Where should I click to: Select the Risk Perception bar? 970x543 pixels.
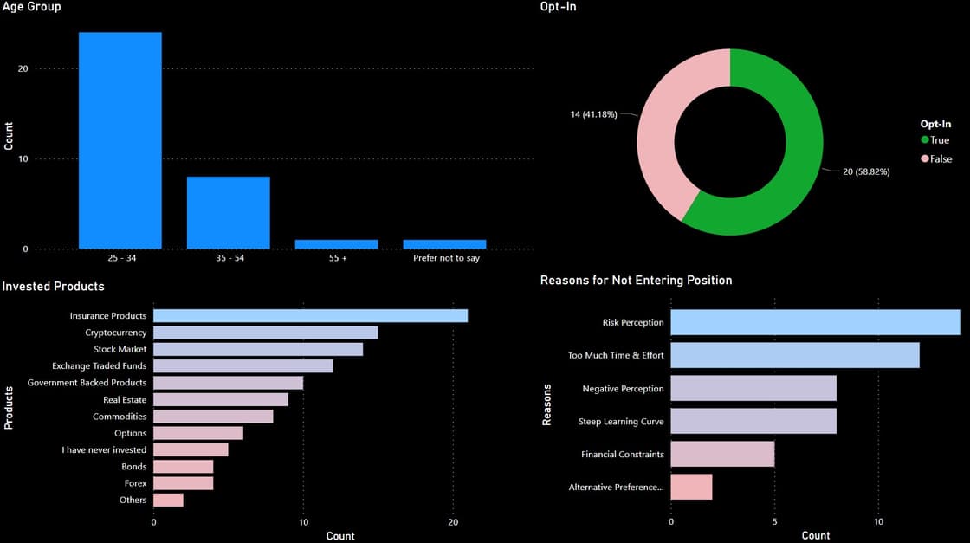tap(816, 323)
